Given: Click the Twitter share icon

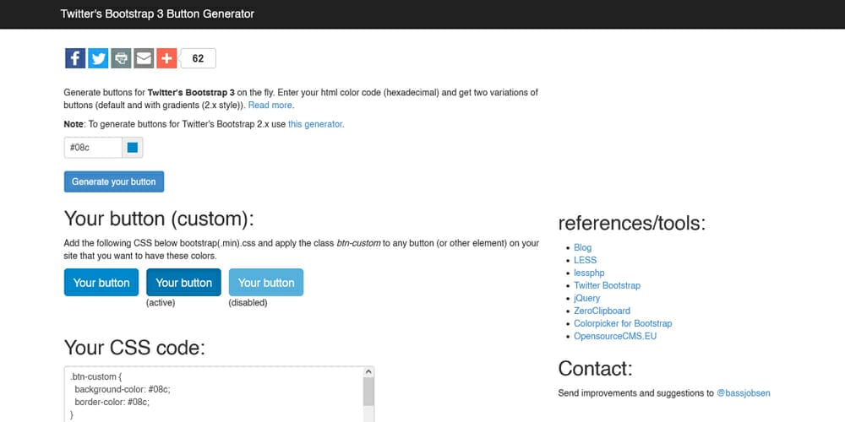Looking at the screenshot, I should [98, 58].
